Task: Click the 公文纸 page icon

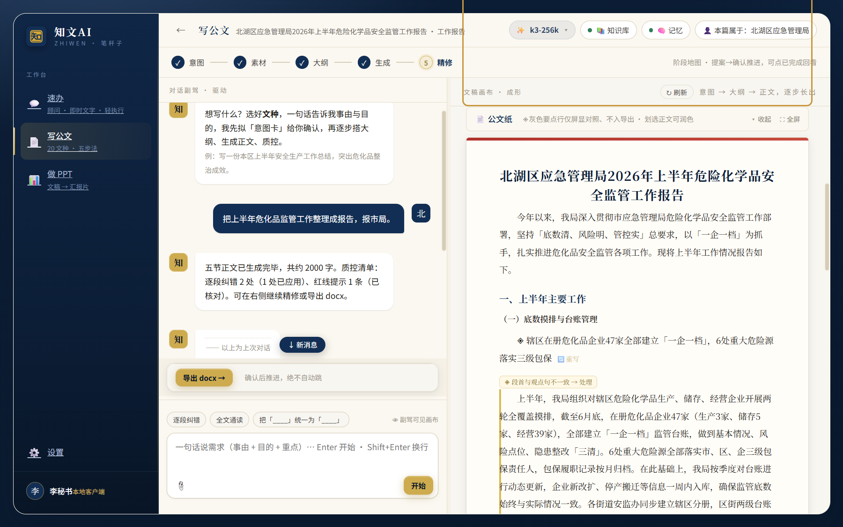Action: tap(480, 119)
